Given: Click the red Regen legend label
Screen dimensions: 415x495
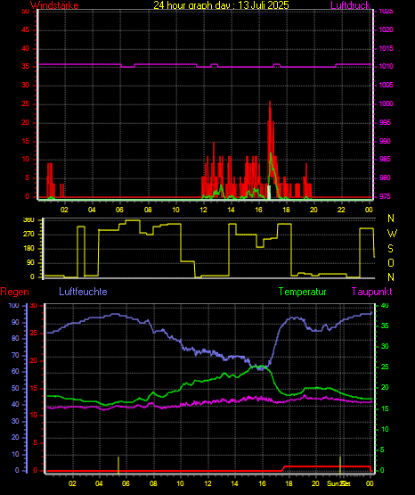Looking at the screenshot, I should click(x=14, y=292).
